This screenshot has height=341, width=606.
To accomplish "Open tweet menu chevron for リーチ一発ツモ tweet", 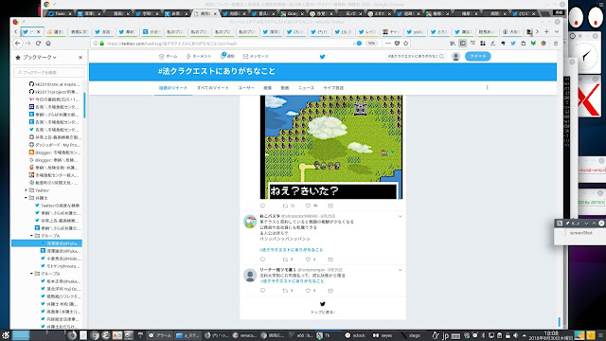I will coord(400,270).
